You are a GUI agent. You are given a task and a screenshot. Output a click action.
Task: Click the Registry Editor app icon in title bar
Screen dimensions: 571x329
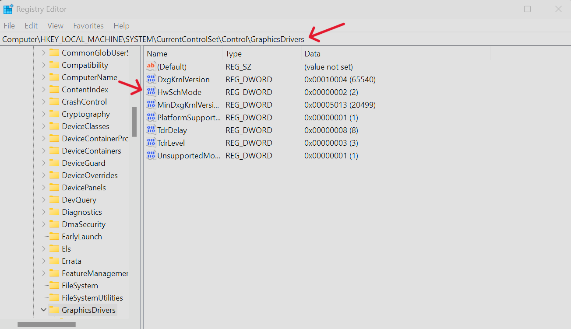(8, 9)
